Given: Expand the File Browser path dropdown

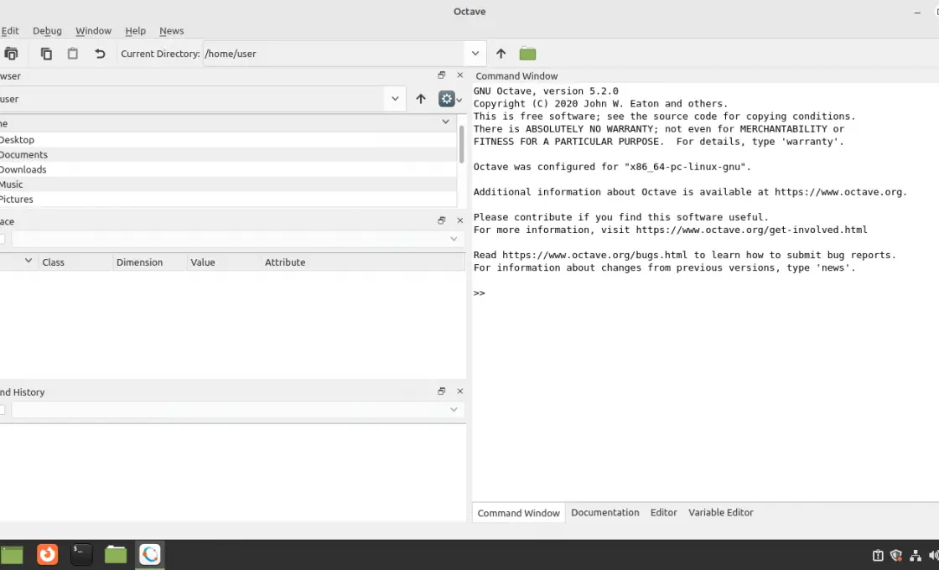Looking at the screenshot, I should coord(395,99).
